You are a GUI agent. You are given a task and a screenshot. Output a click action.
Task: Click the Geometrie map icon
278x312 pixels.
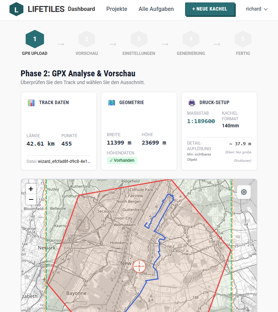112,103
